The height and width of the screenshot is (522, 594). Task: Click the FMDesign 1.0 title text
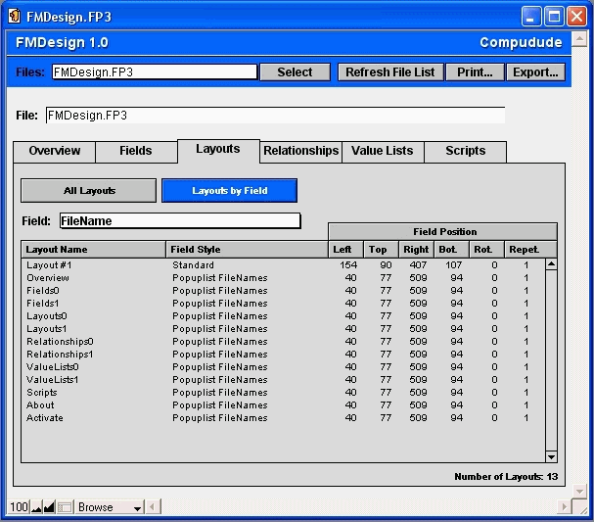(x=62, y=42)
